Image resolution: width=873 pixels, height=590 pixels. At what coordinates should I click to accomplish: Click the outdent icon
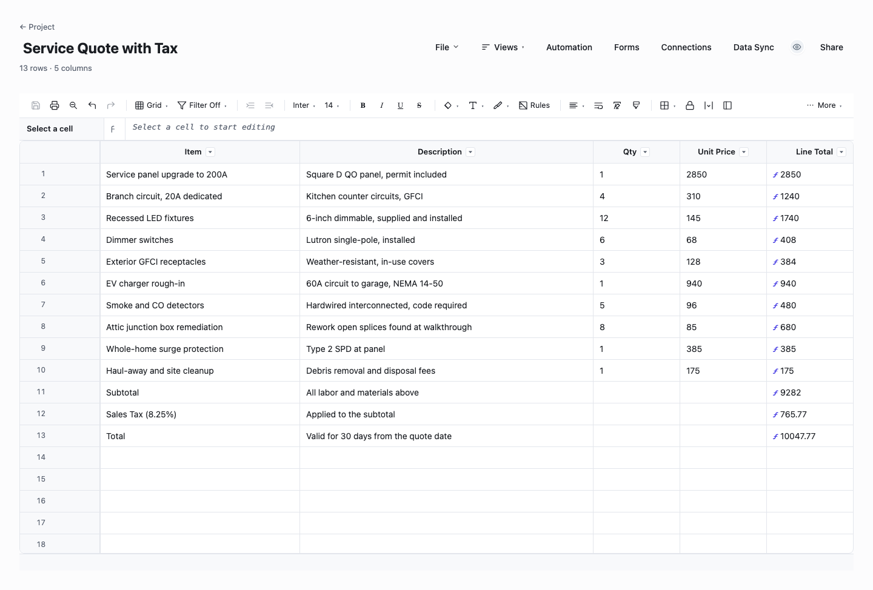[269, 105]
